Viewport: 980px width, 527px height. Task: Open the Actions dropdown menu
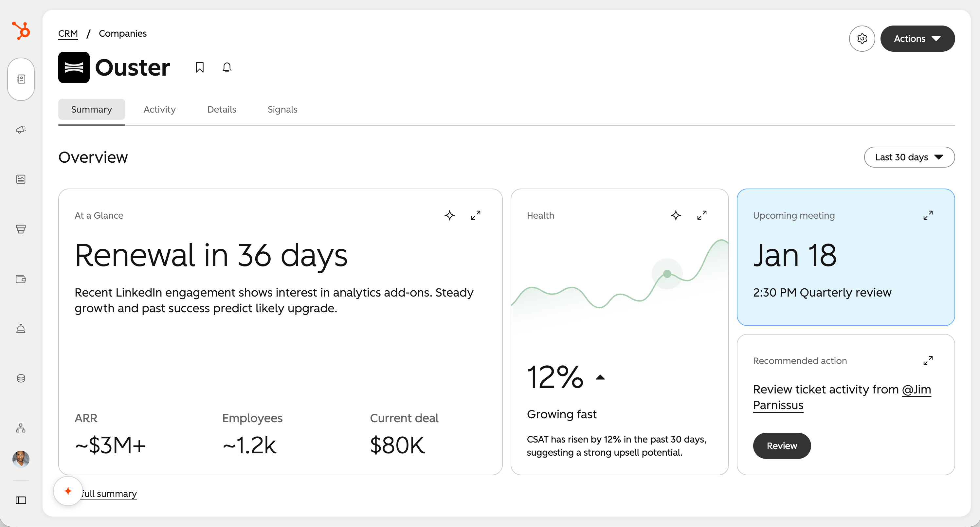(x=917, y=38)
